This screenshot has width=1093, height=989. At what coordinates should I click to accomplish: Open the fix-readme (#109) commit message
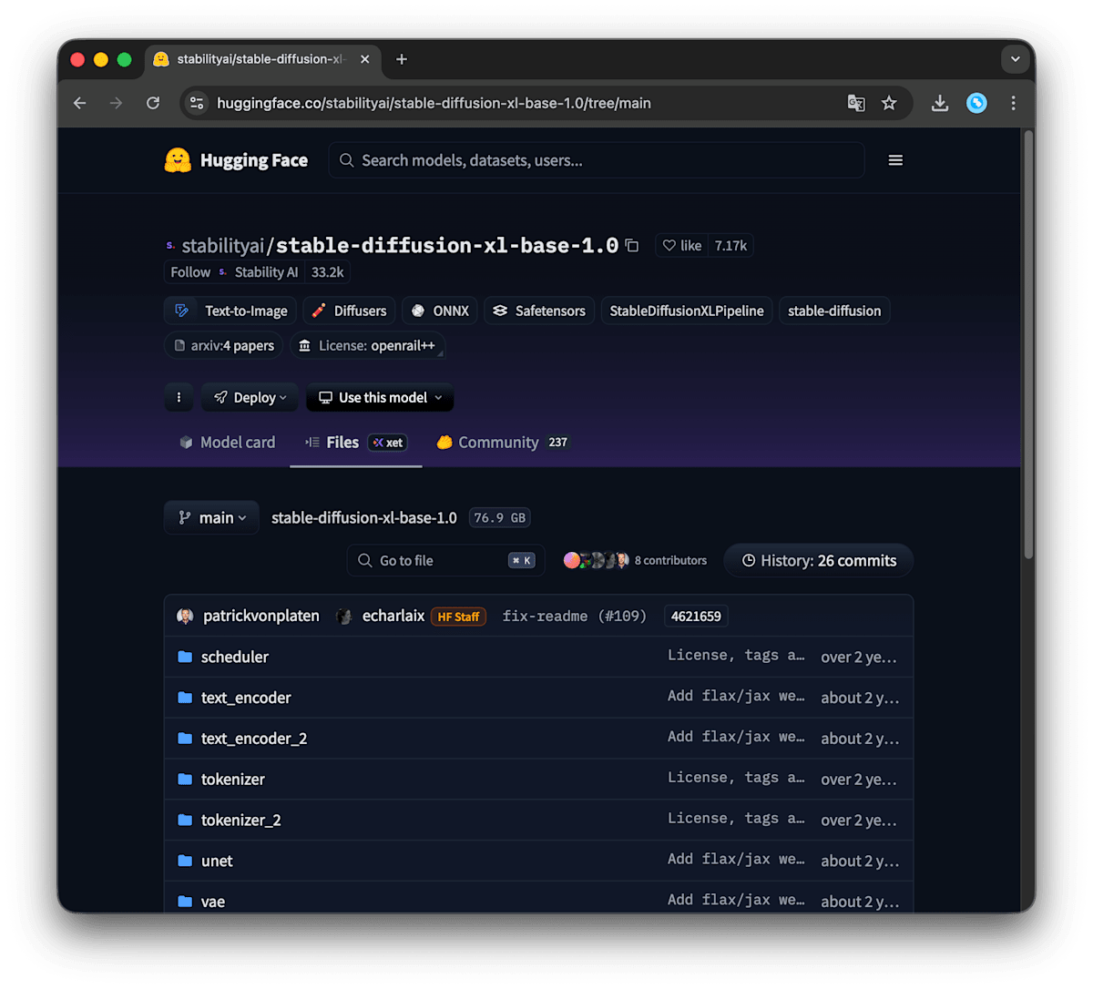pos(575,617)
